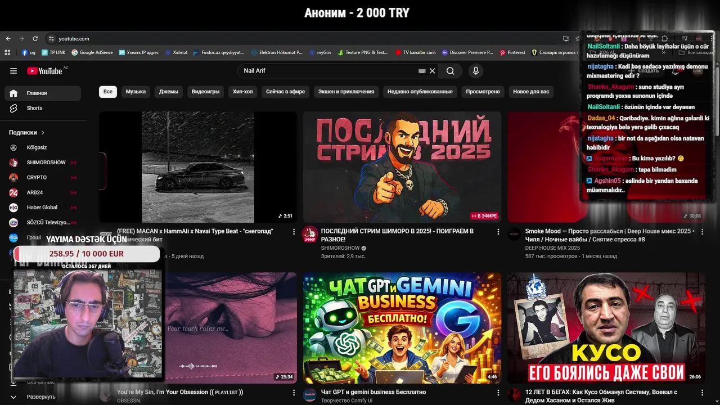The width and height of the screenshot is (720, 405).
Task: Open the Xidmət bookmark
Action: (x=177, y=52)
